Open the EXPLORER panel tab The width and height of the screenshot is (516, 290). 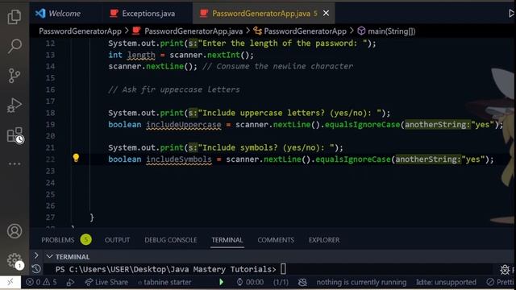[x=324, y=240]
